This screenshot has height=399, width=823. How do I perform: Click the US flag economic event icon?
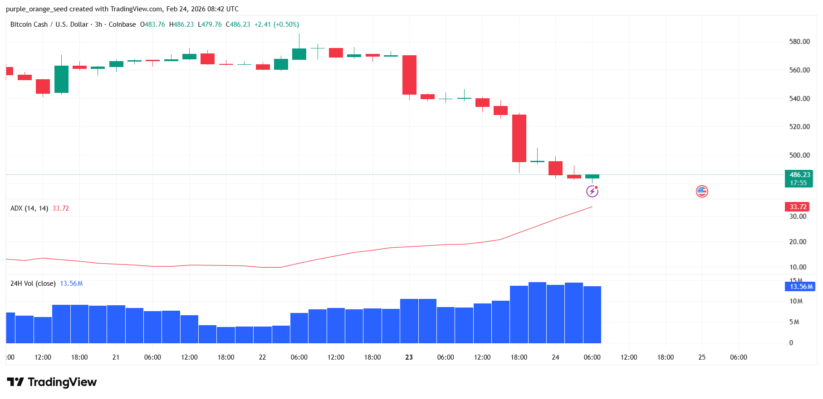point(702,192)
